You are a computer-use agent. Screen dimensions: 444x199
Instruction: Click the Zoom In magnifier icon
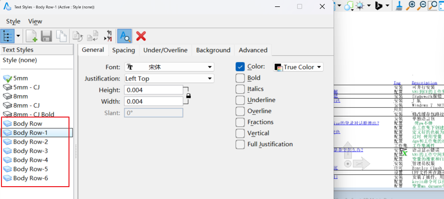[411, 5]
